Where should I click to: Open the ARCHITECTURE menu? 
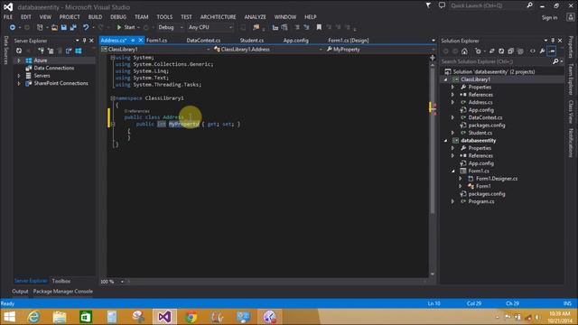[219, 17]
